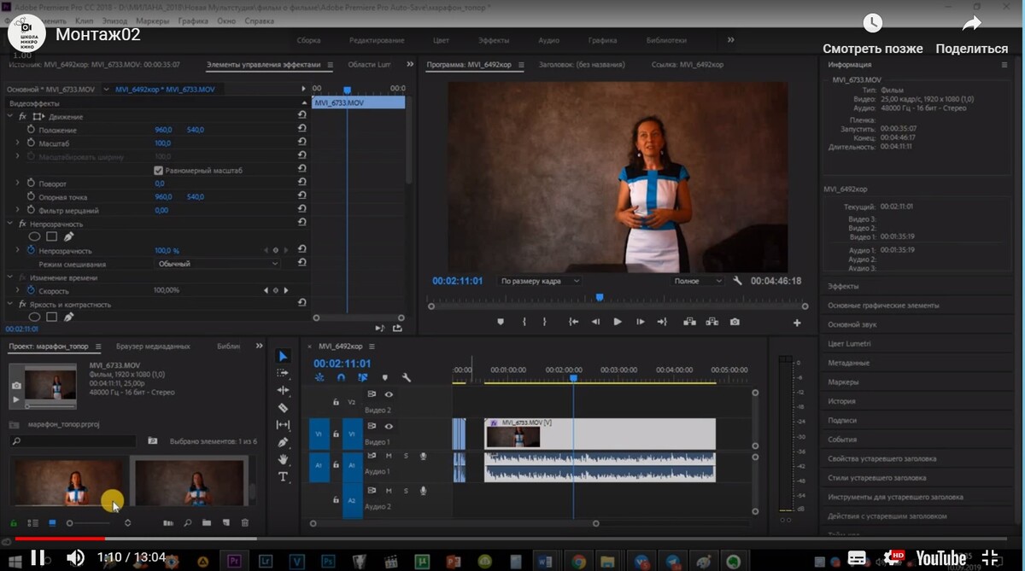The width and height of the screenshot is (1025, 571).
Task: Mute the Аудио 1 track
Action: [389, 456]
